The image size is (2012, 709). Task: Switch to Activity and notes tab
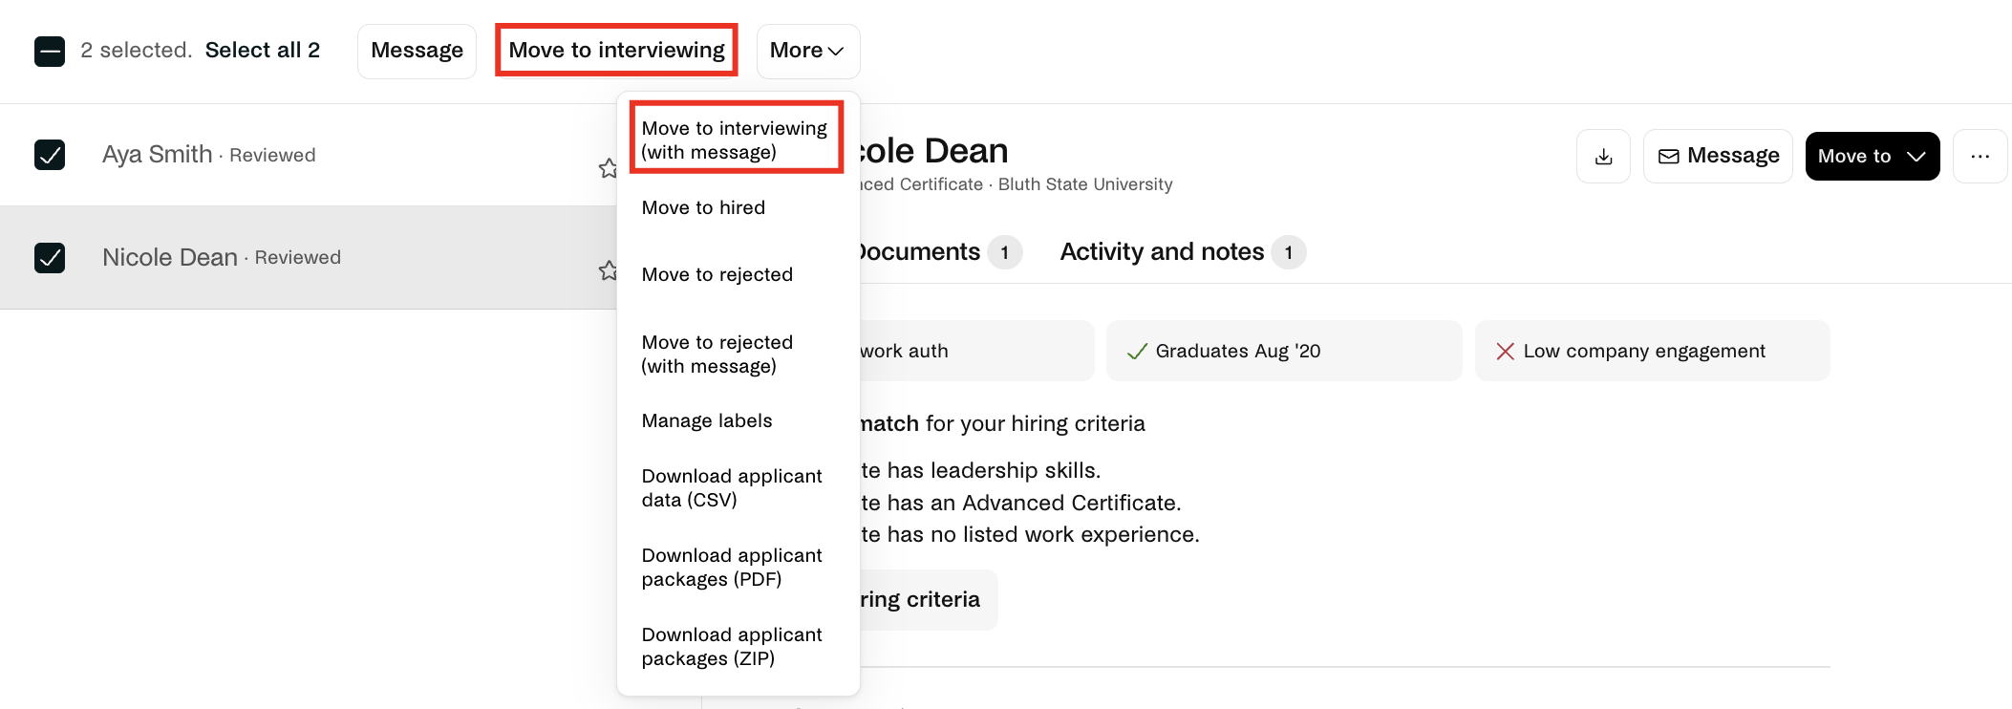click(1182, 252)
